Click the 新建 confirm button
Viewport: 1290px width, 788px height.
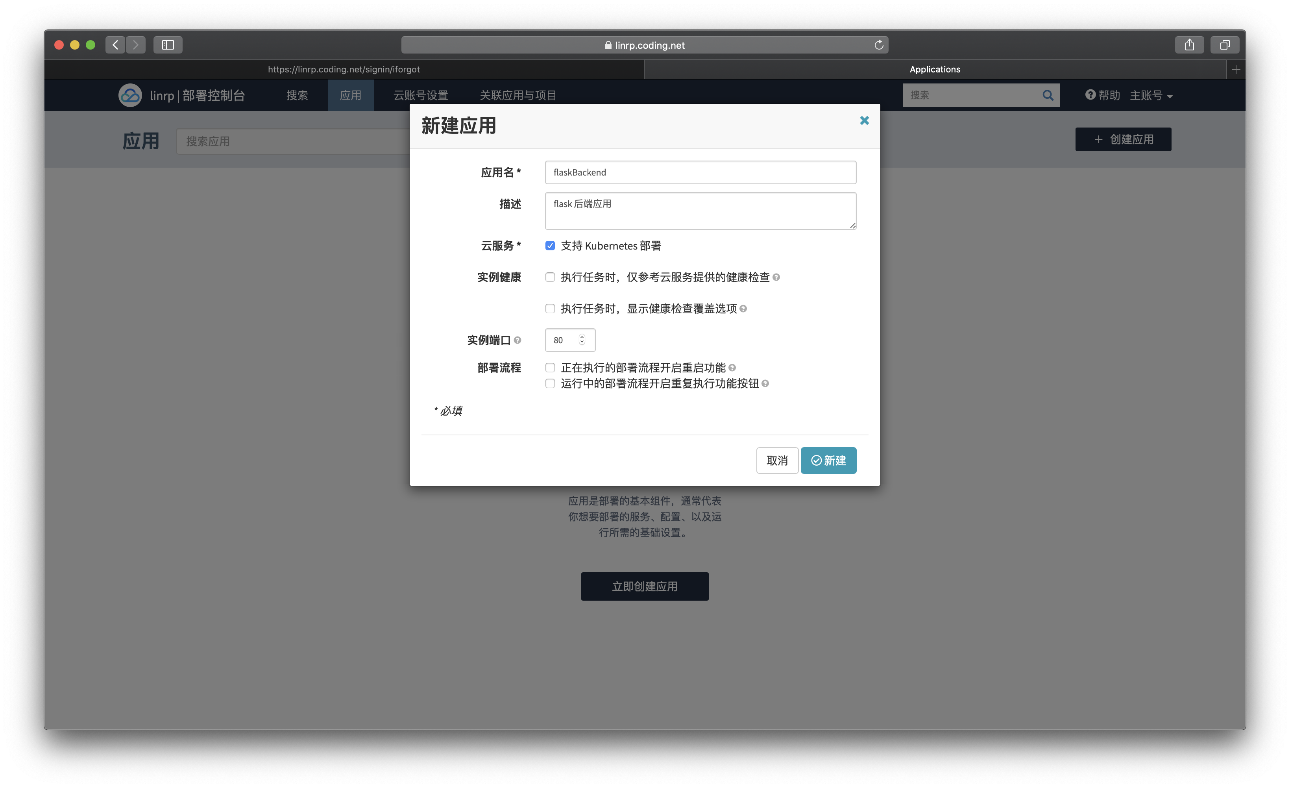[828, 461]
